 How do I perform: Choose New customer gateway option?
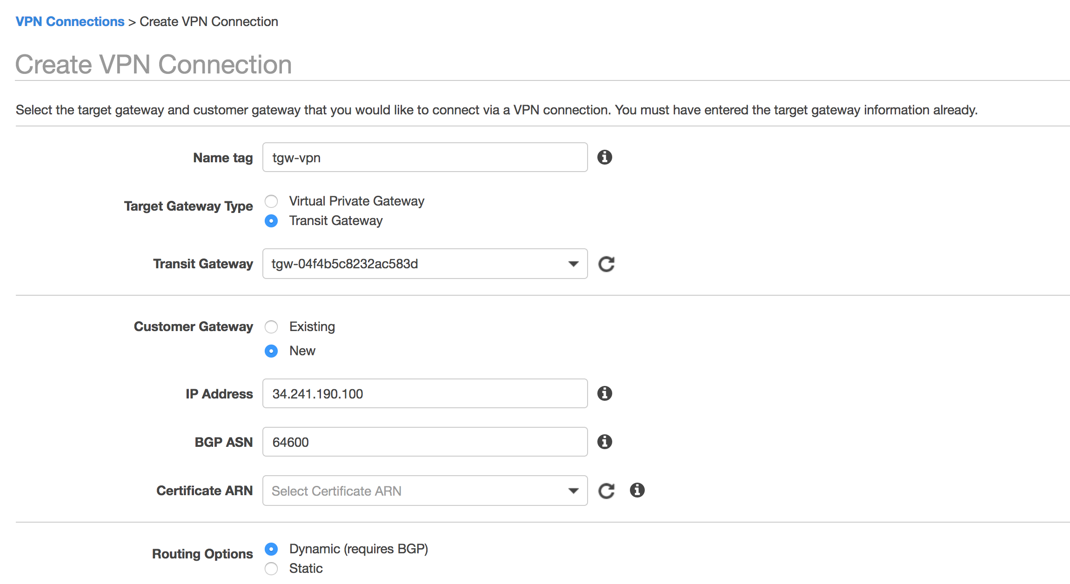tap(271, 351)
